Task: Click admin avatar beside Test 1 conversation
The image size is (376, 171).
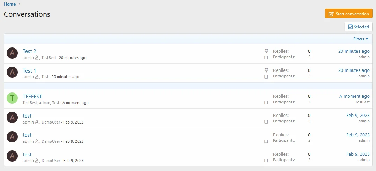Action: (12, 73)
